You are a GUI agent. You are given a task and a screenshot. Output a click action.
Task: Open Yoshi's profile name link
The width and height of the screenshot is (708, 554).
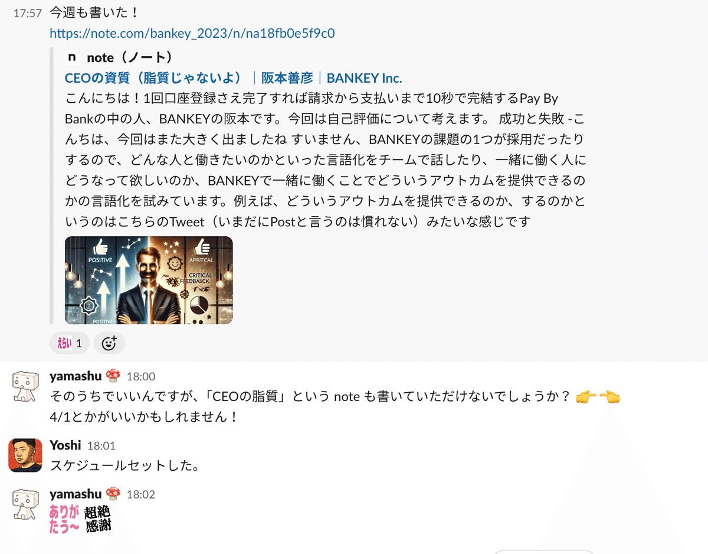[65, 445]
